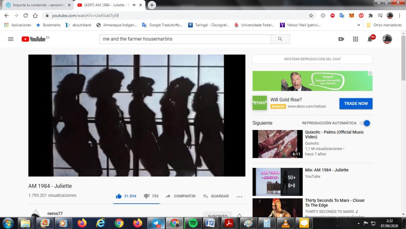Go back with the browser back arrow

click(x=6, y=16)
